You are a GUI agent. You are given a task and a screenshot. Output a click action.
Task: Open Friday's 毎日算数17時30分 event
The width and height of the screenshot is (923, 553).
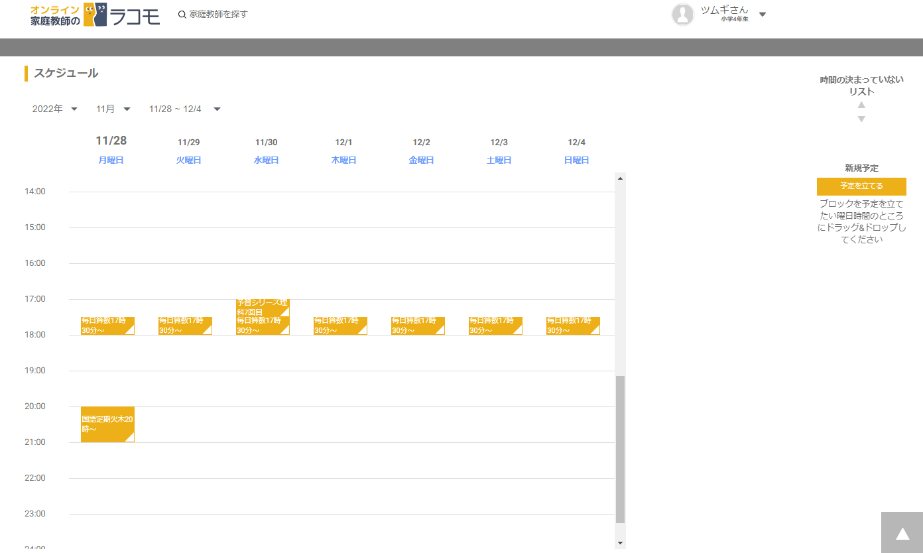(418, 326)
